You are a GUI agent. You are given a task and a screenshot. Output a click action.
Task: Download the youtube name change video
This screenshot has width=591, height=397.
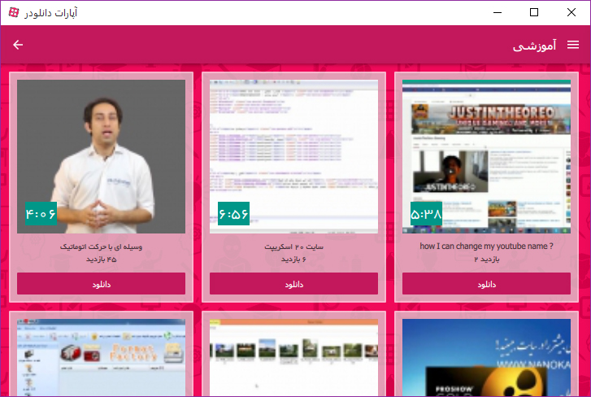point(486,284)
